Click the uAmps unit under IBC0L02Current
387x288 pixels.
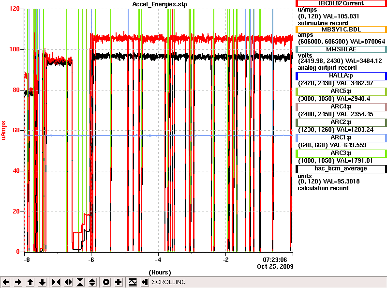(307, 10)
